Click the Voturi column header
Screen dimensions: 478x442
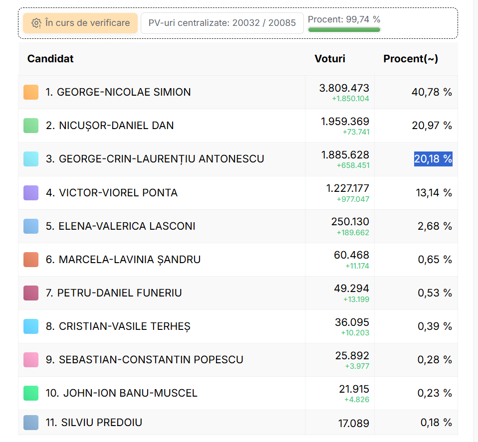[330, 59]
